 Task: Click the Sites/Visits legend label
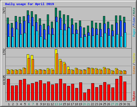click(134, 64)
